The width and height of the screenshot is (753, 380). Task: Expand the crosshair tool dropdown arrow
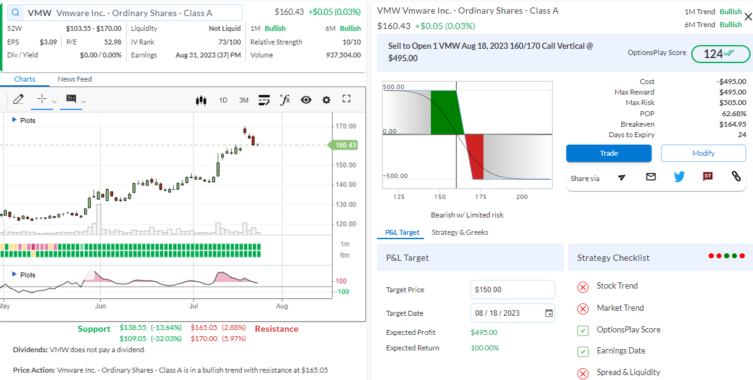(54, 101)
